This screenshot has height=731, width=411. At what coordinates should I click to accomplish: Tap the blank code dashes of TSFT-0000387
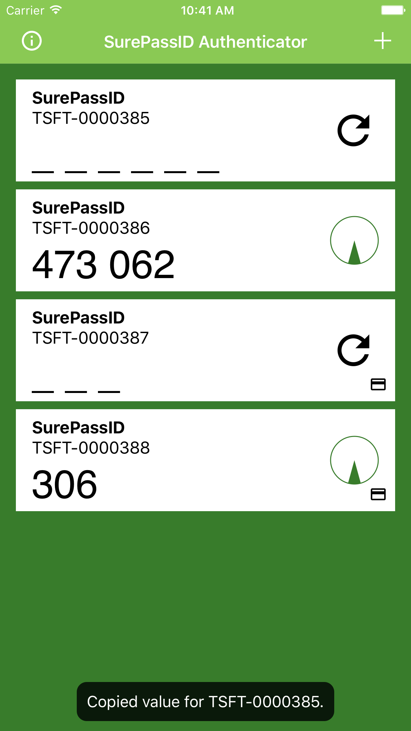coord(76,392)
